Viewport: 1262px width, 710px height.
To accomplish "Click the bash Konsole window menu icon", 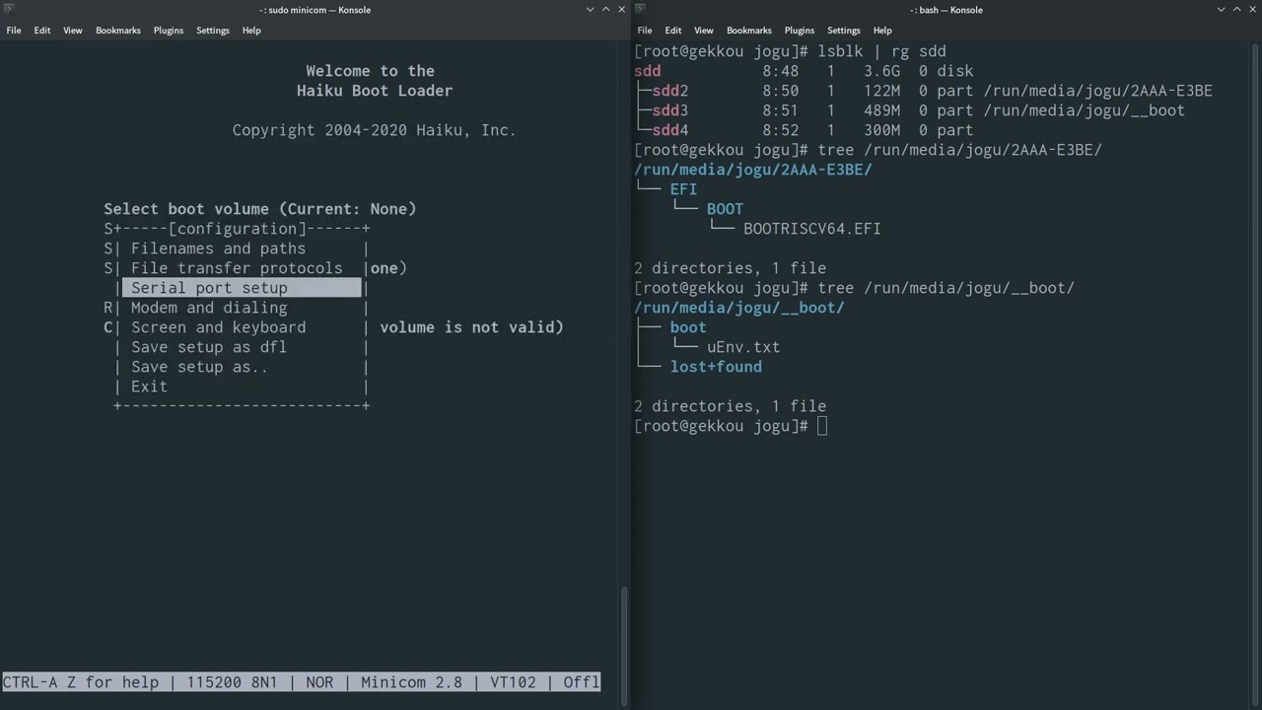I will pos(640,9).
